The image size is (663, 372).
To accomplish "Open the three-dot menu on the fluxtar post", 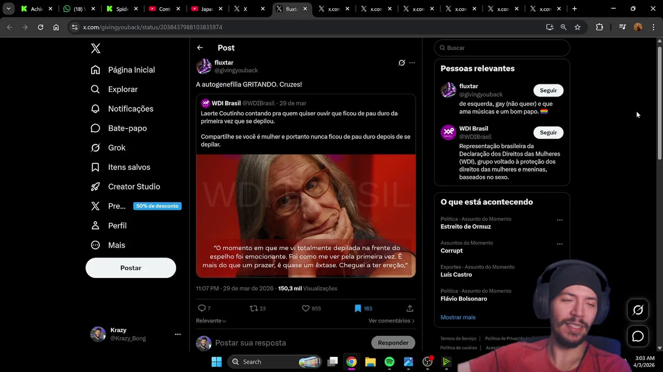I will click(412, 63).
